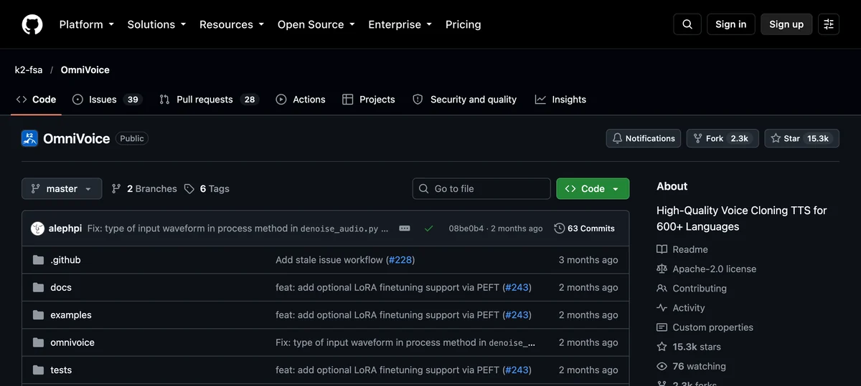Open the 63 Commits history link

click(585, 228)
